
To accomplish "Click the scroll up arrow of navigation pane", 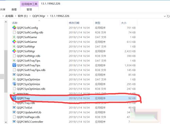I will (6, 22).
